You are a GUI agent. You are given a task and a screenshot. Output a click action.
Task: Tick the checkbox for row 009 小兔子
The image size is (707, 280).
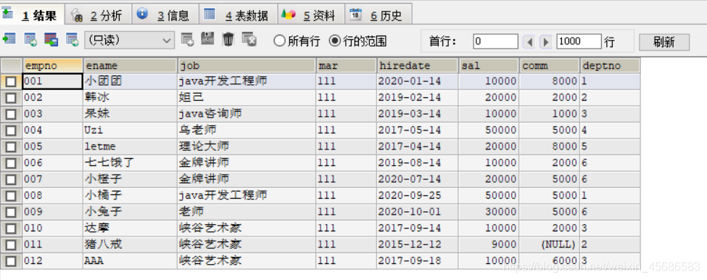coord(11,212)
